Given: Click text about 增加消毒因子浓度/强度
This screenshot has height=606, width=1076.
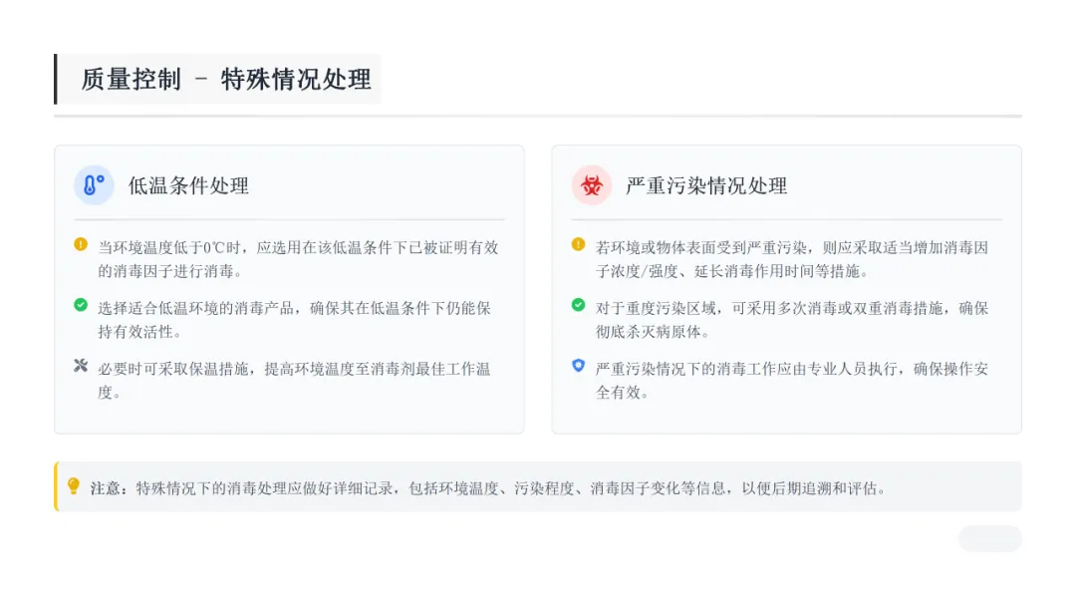Looking at the screenshot, I should tap(792, 259).
